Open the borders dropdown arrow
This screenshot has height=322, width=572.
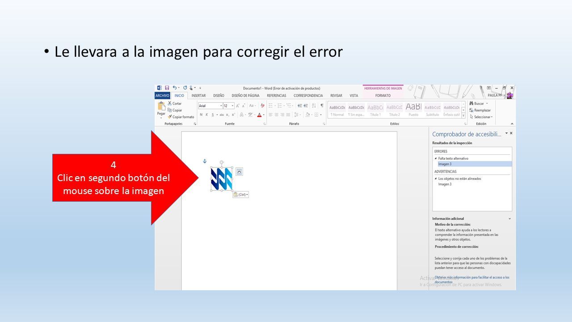pyautogui.click(x=322, y=115)
